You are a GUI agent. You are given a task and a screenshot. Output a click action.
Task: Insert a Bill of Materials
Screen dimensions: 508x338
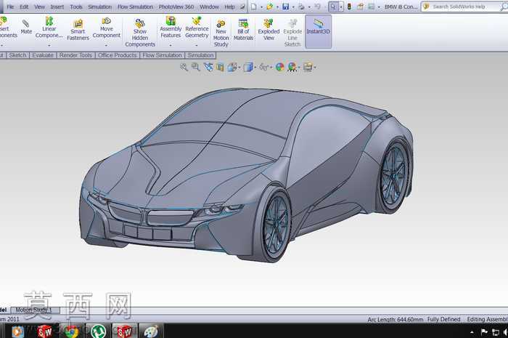[243, 30]
